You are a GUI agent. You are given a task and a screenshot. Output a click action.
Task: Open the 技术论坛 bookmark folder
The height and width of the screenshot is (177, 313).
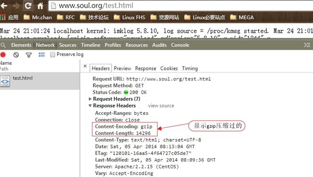(94, 17)
